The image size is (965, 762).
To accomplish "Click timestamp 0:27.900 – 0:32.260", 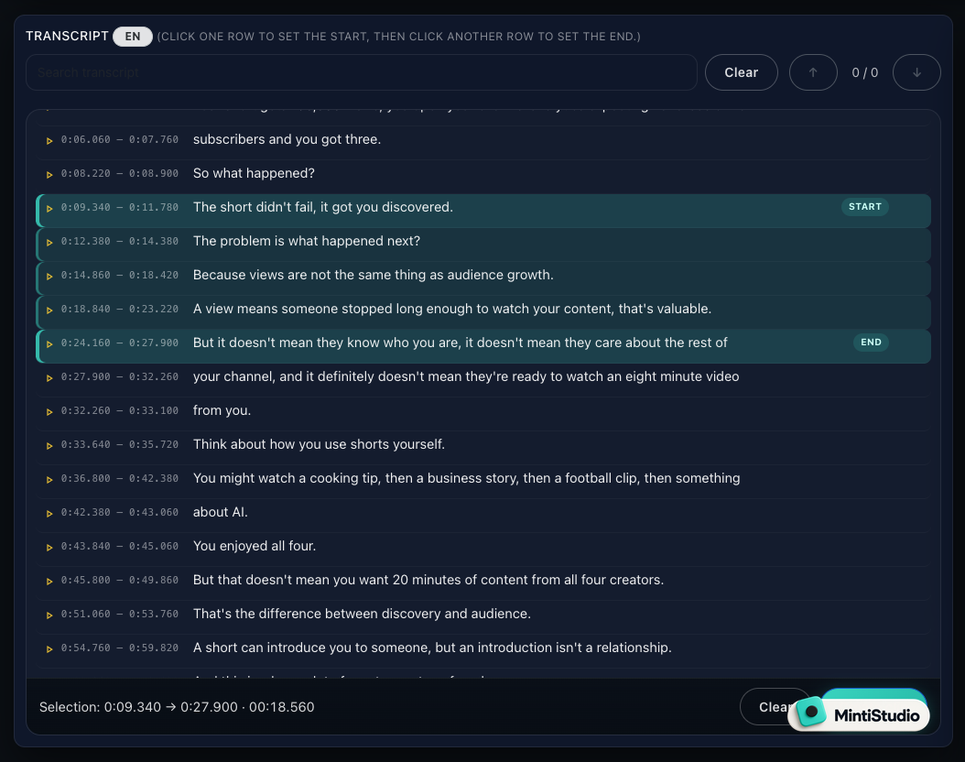I will (x=119, y=376).
